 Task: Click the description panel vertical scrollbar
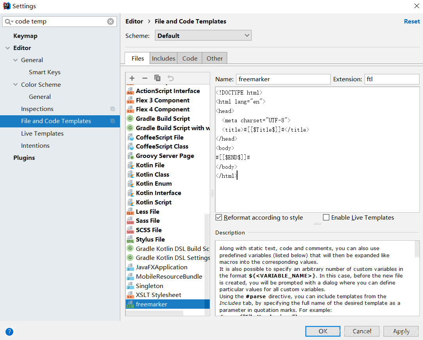pos(417,249)
